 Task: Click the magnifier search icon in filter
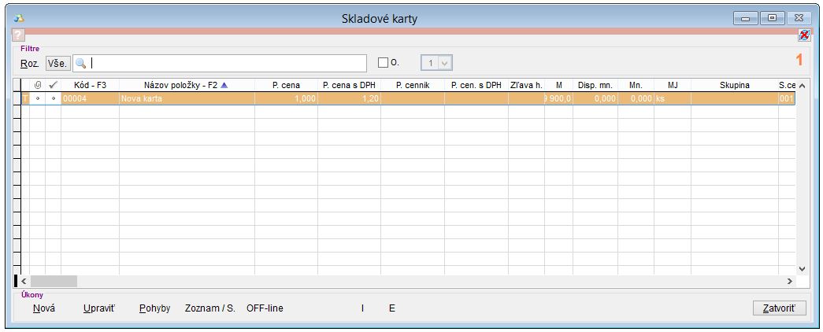82,63
